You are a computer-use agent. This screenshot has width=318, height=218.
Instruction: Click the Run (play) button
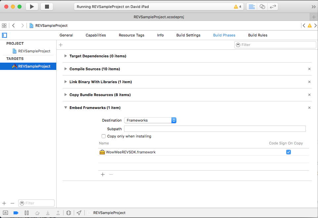[32, 7]
